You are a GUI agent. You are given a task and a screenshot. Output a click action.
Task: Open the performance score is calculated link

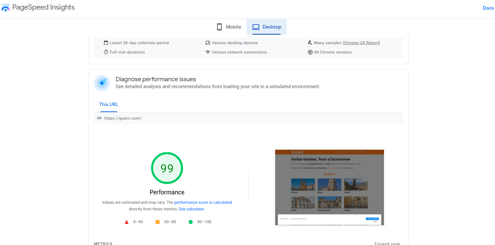(x=203, y=202)
